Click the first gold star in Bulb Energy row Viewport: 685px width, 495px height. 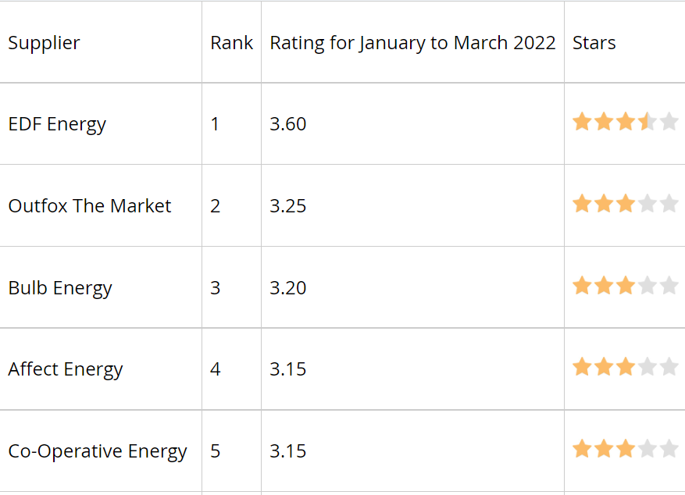coord(583,286)
